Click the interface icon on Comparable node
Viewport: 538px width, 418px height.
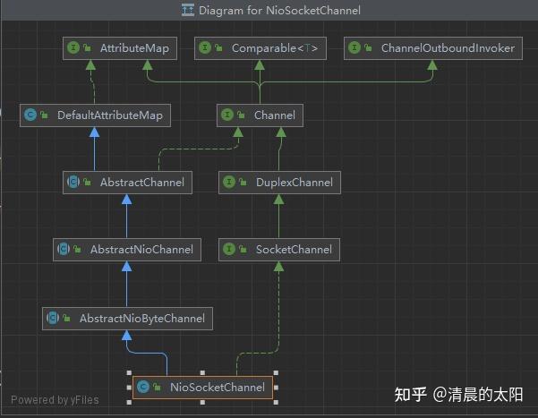(205, 47)
